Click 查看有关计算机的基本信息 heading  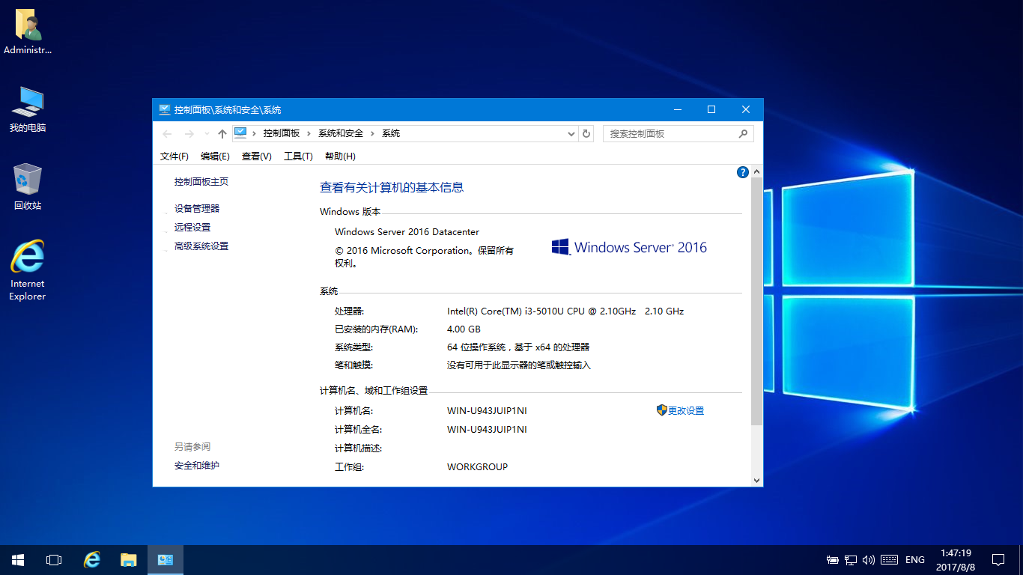coord(392,187)
